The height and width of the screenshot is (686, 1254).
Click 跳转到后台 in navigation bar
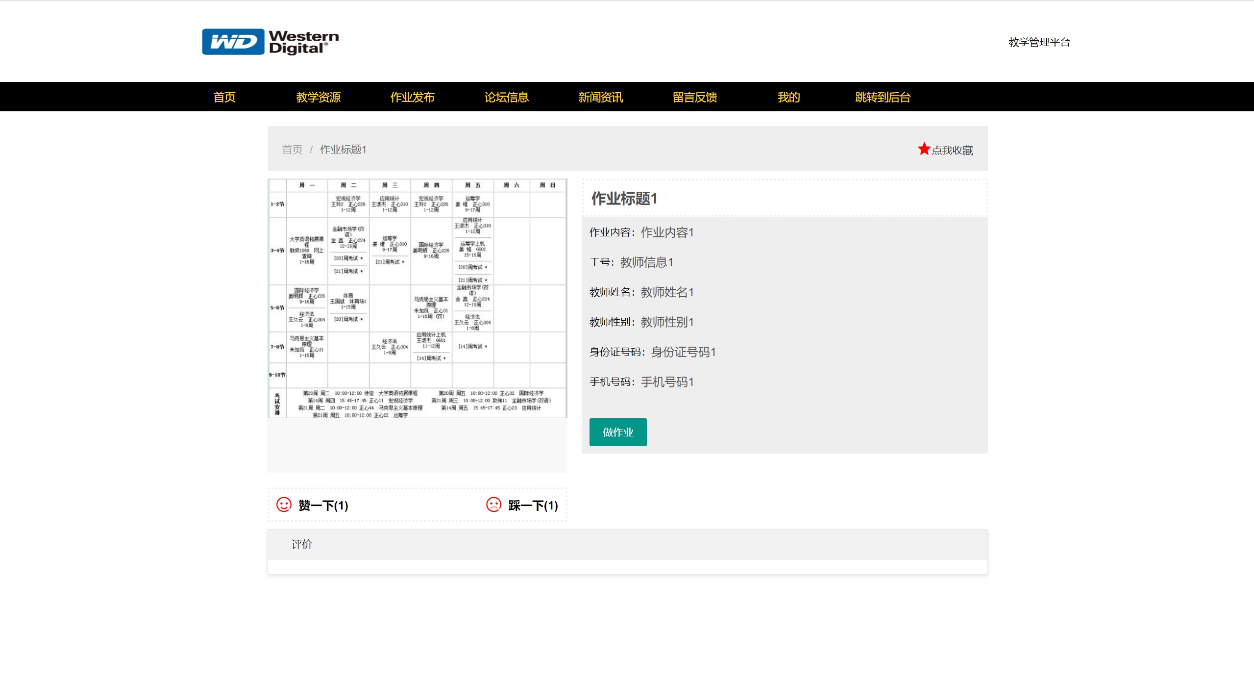coord(883,97)
